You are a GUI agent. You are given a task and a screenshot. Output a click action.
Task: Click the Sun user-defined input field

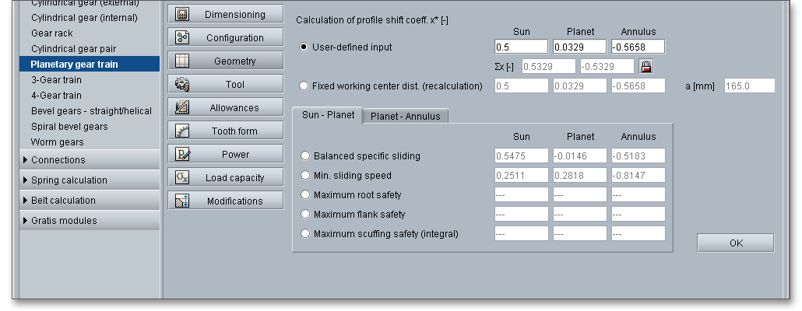pyautogui.click(x=521, y=47)
